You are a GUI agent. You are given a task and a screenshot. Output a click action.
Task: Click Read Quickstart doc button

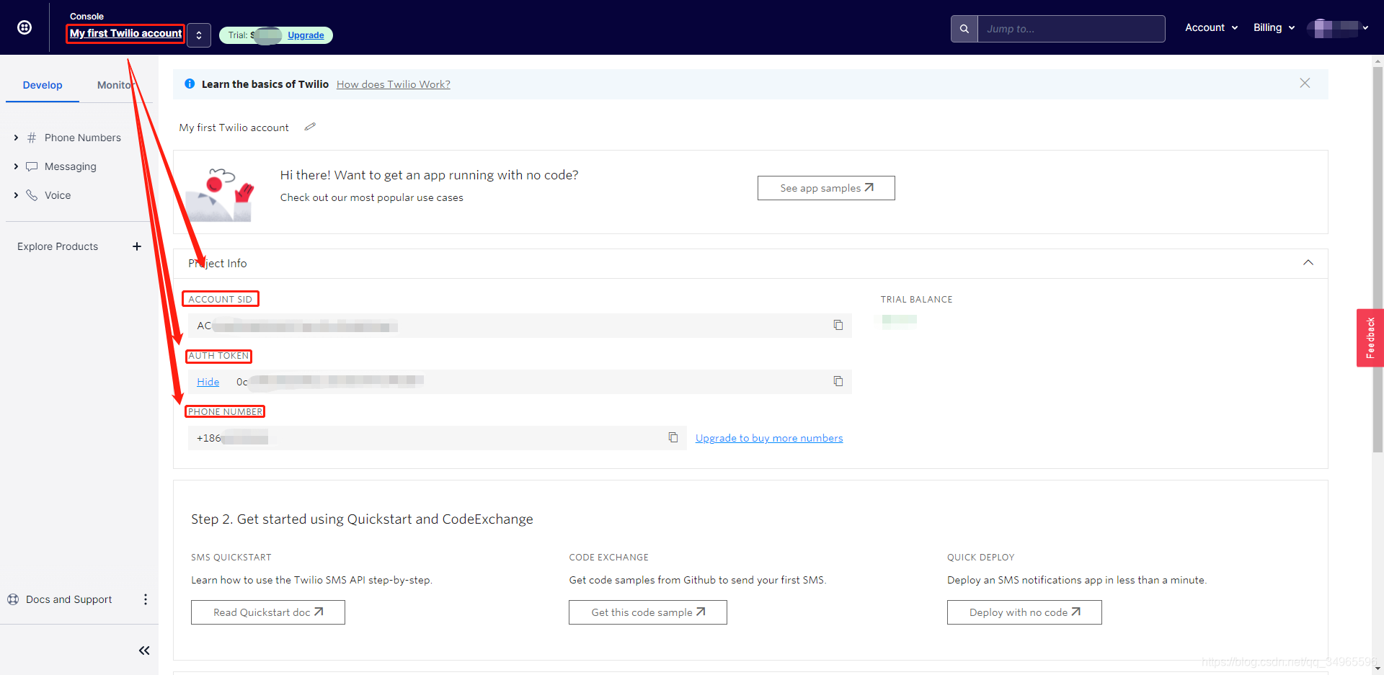coord(268,612)
